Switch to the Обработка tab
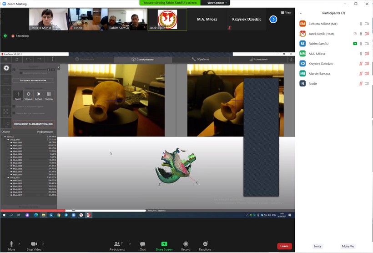This screenshot has width=373, height=253. (x=201, y=59)
